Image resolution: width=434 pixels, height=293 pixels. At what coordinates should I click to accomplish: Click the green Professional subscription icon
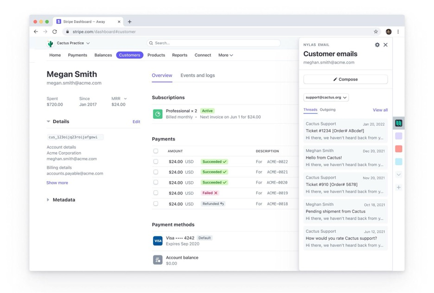tap(158, 114)
